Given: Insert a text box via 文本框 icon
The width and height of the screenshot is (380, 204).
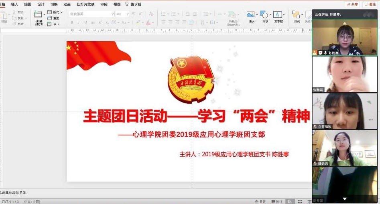Looking at the screenshot, I should [x=278, y=15].
